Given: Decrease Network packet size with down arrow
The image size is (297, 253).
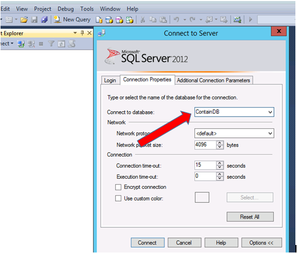Looking at the screenshot, I should [220, 147].
